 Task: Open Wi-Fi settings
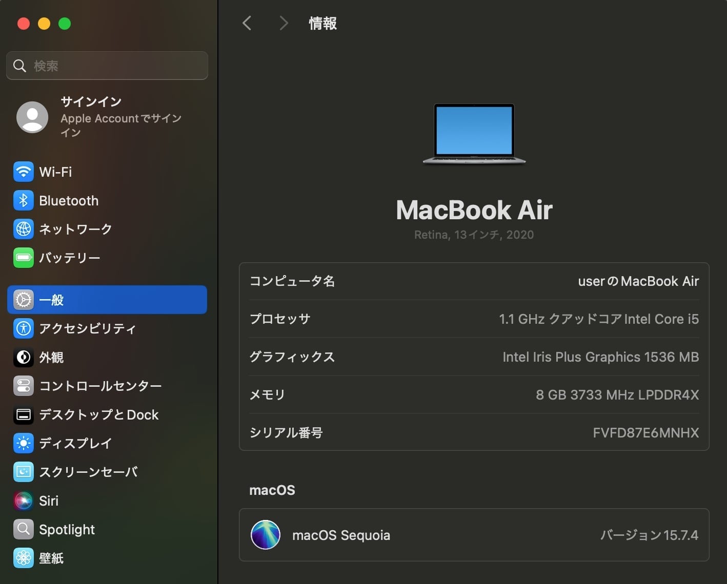coord(107,172)
